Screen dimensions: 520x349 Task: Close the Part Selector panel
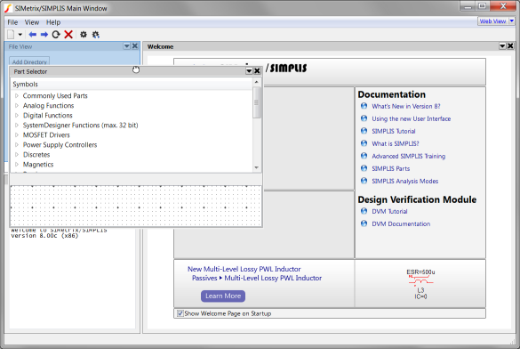click(x=257, y=71)
